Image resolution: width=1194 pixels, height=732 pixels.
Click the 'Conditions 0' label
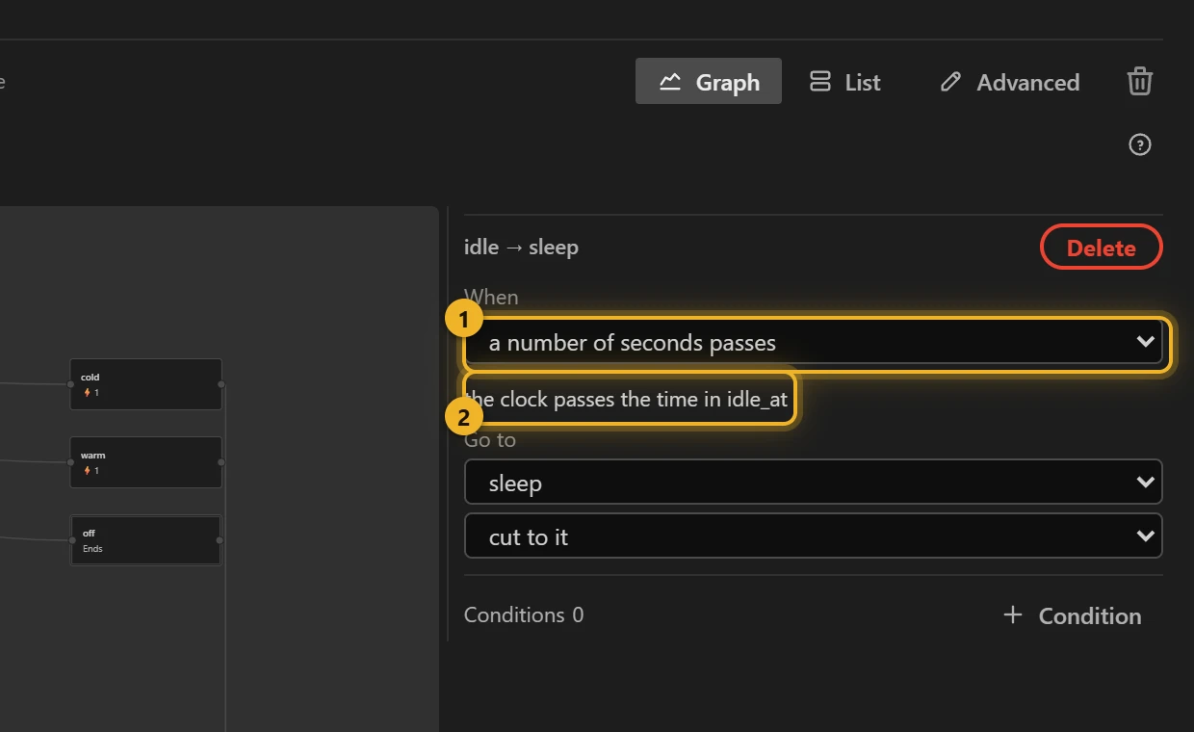click(524, 614)
